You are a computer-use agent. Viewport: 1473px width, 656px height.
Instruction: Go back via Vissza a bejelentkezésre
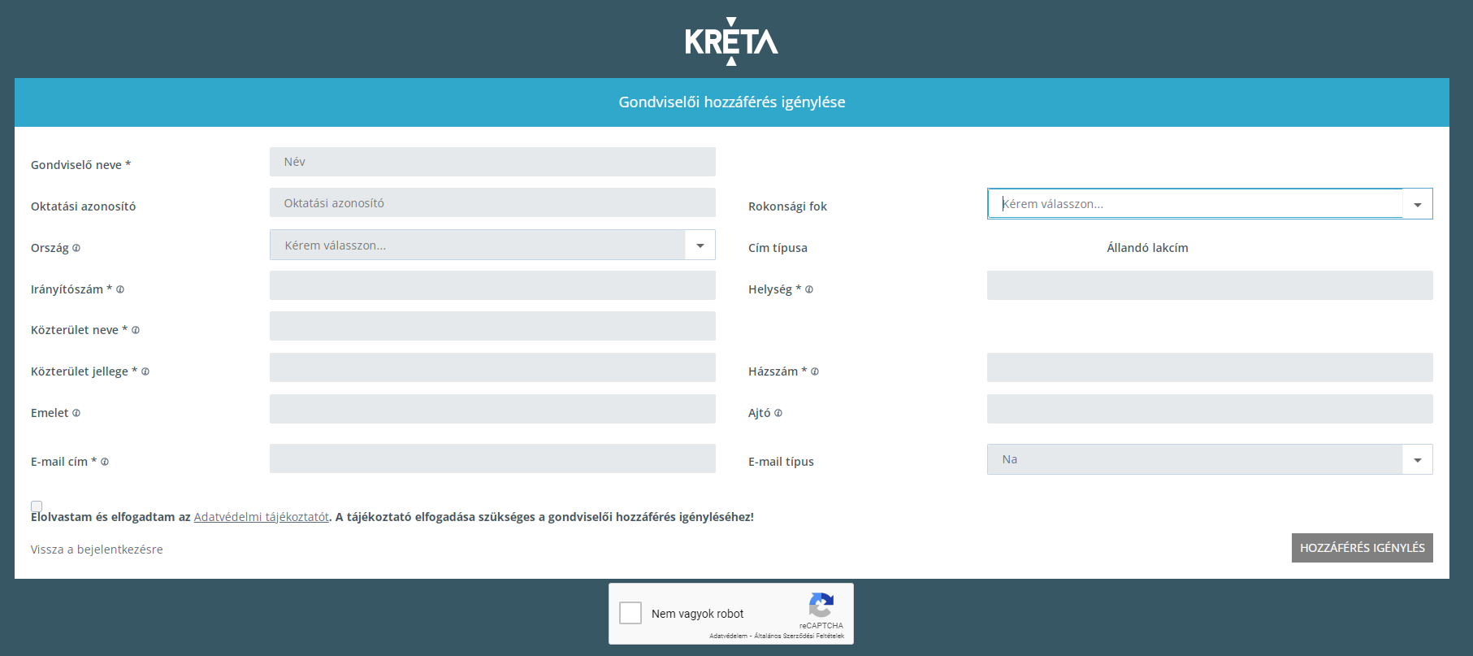click(x=97, y=550)
